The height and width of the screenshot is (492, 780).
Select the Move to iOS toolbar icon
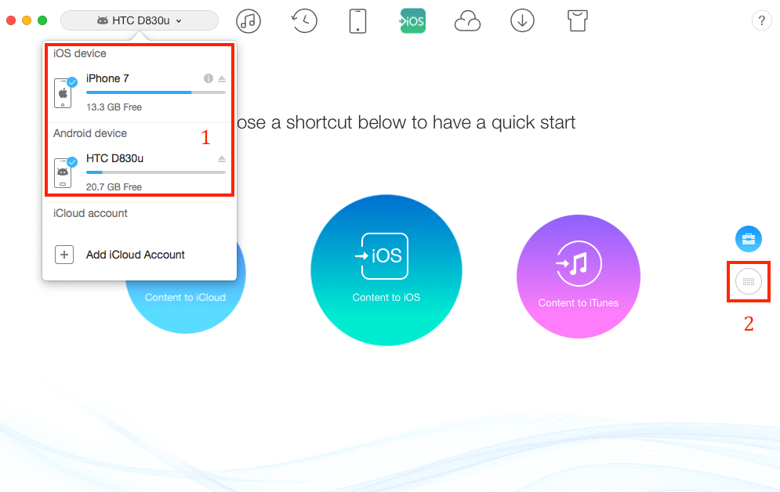[413, 21]
